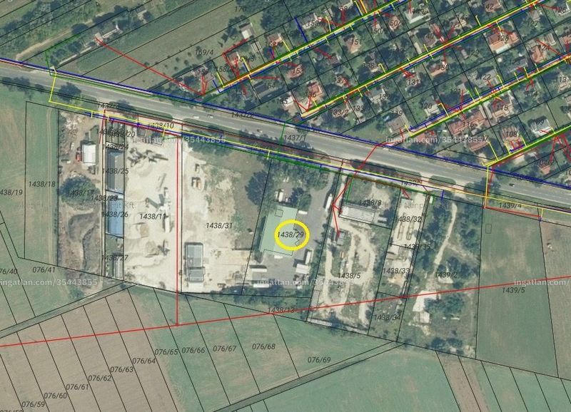
Task: Click residential lot number 108
Action: pos(511,134)
